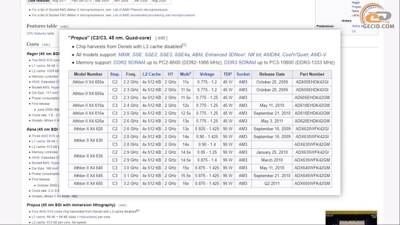Select the '15.5x' multiplier cell
400x225 pixels.
coord(186,176)
